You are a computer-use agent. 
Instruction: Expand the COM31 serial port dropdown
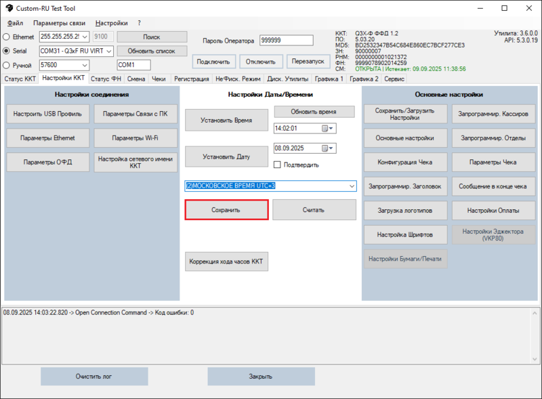(109, 51)
